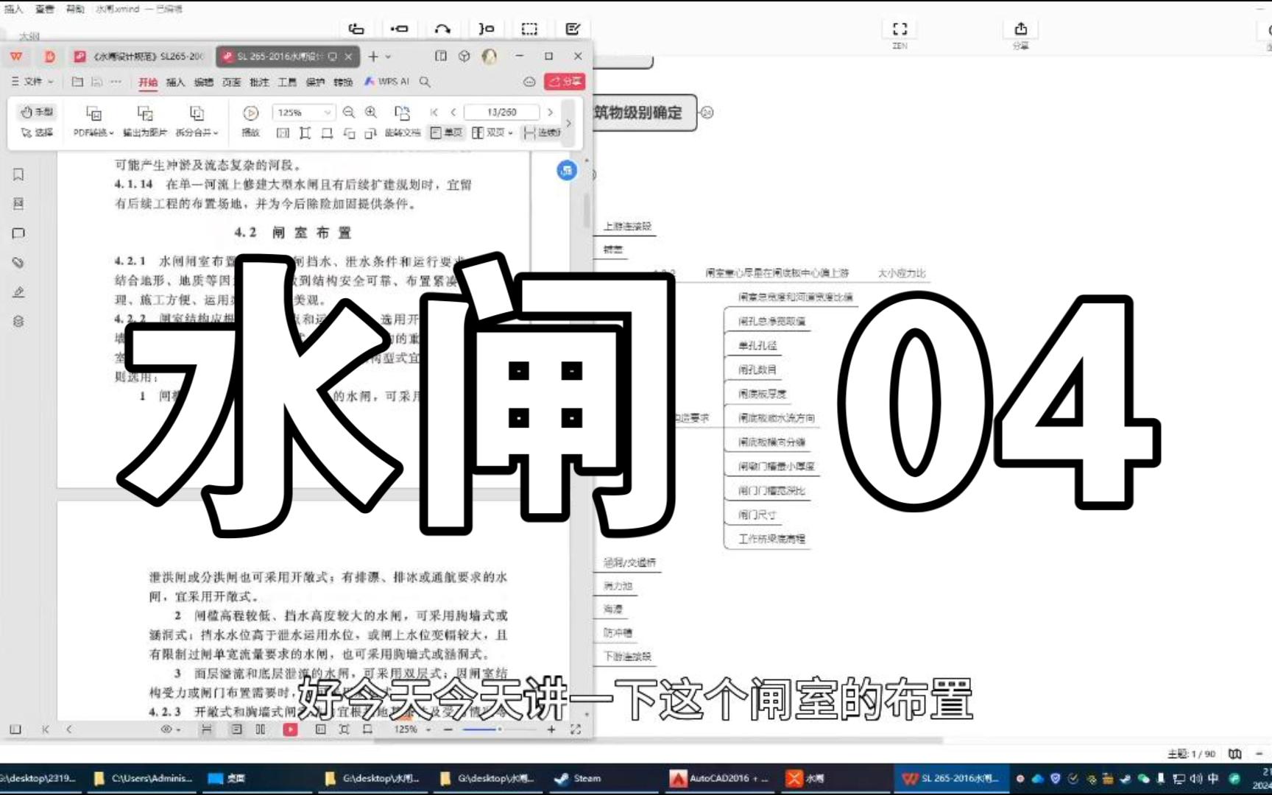Jump to first page arrow in toolbar
Image resolution: width=1272 pixels, height=795 pixels.
tap(434, 112)
